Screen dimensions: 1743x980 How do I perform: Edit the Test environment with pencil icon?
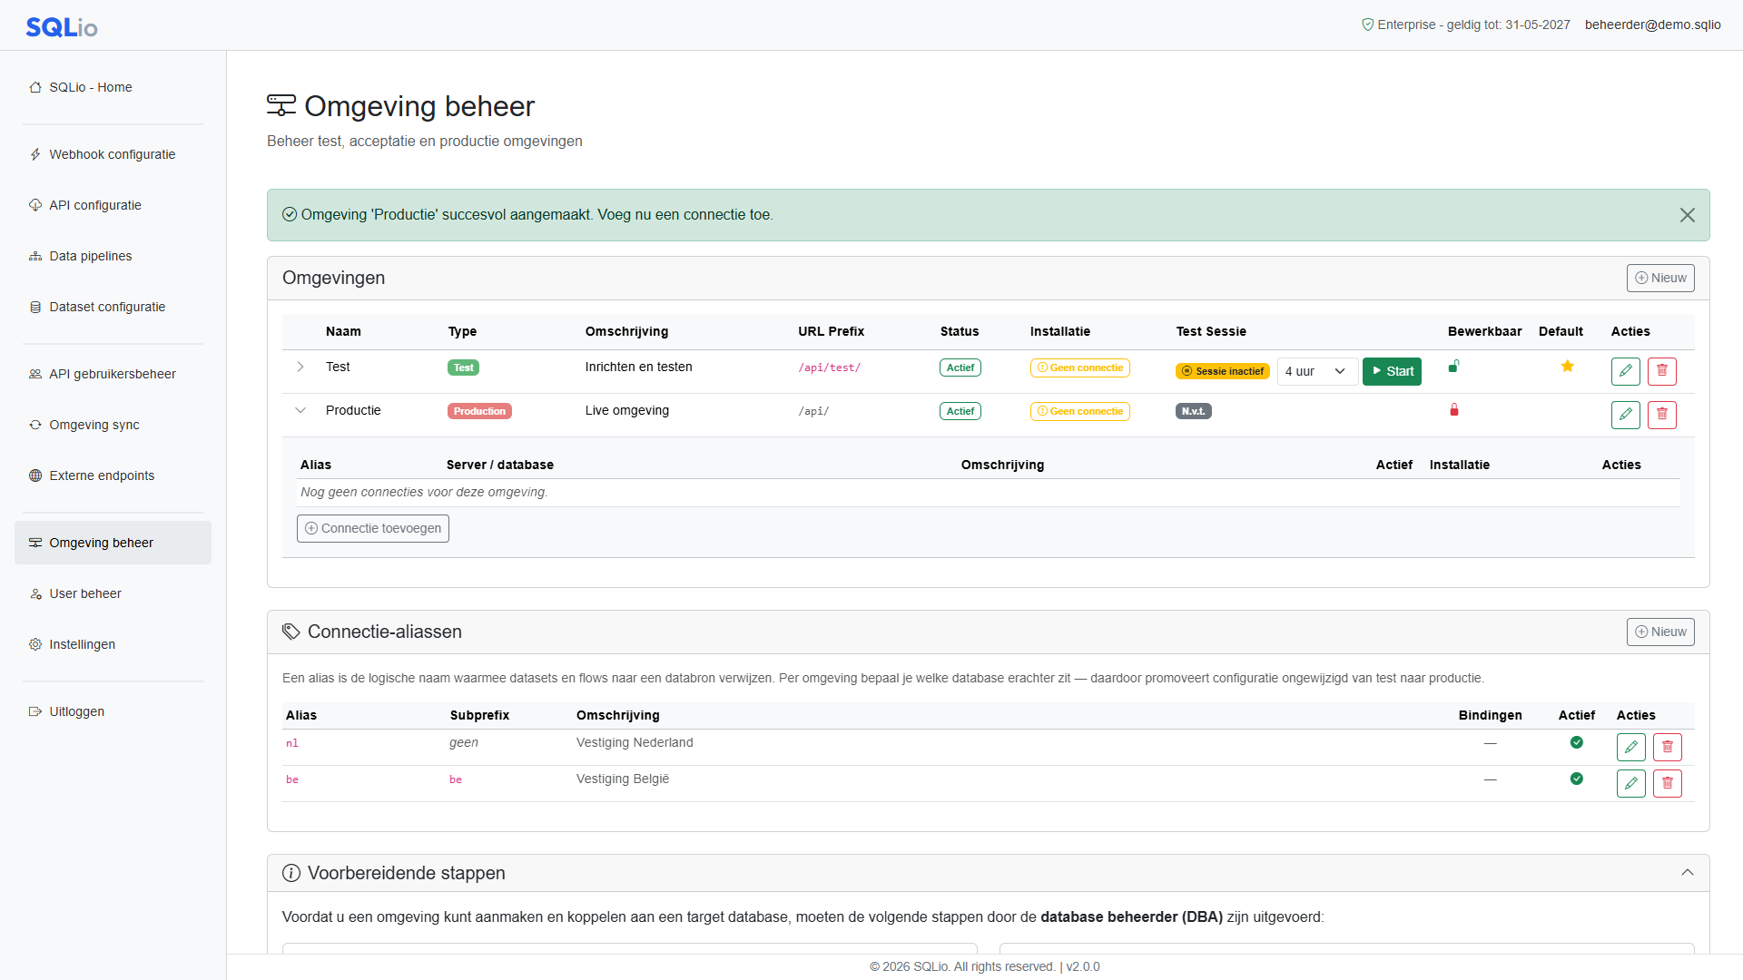pyautogui.click(x=1625, y=371)
